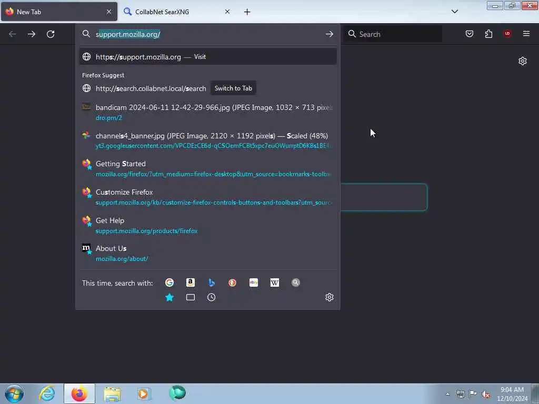Go forward one page

(31, 34)
